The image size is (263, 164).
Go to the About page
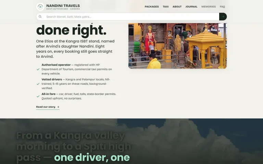tap(177, 7)
